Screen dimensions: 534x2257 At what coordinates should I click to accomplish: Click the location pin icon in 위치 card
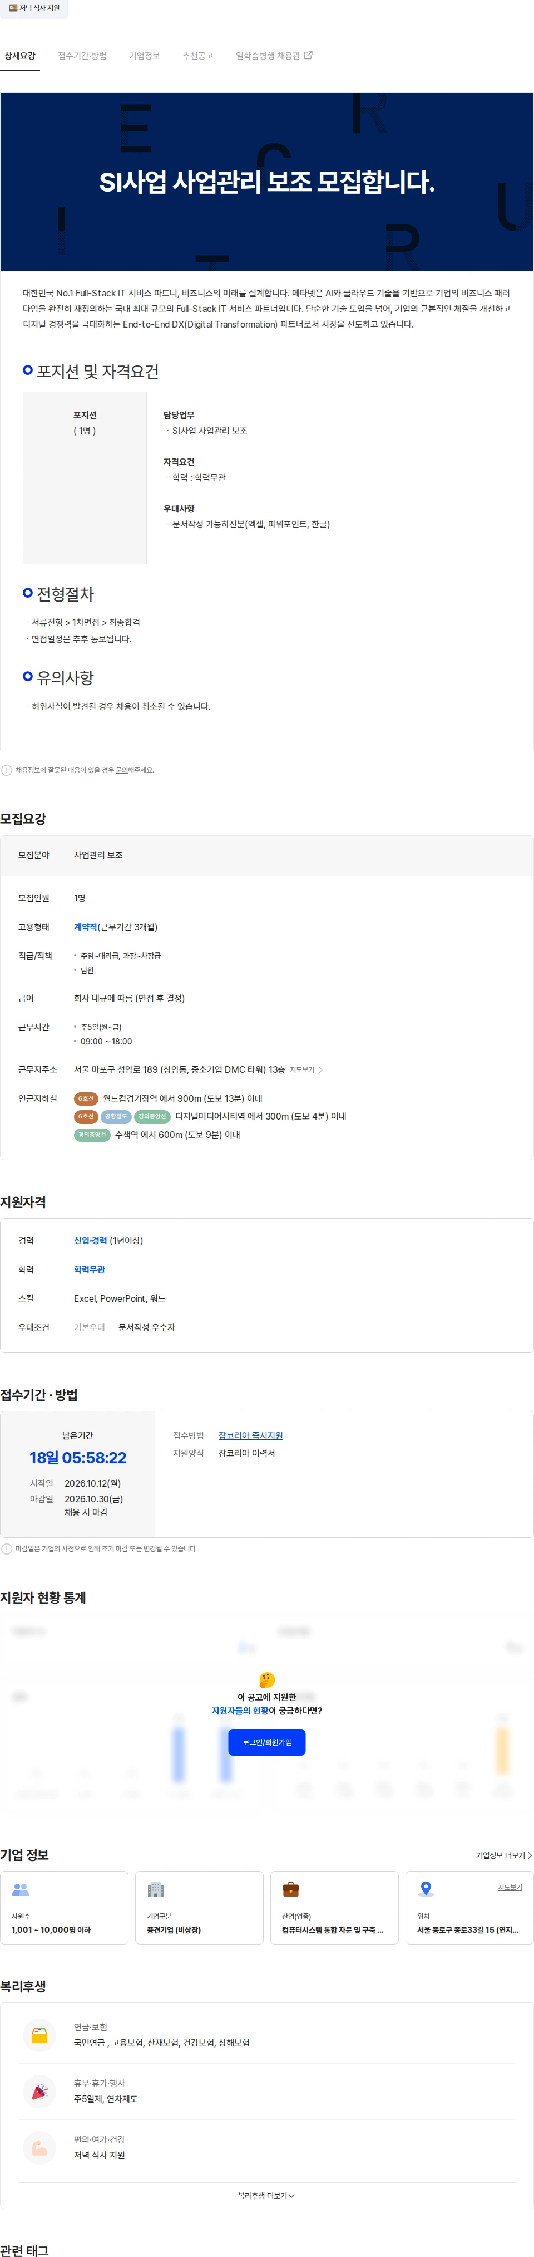pyautogui.click(x=426, y=1889)
